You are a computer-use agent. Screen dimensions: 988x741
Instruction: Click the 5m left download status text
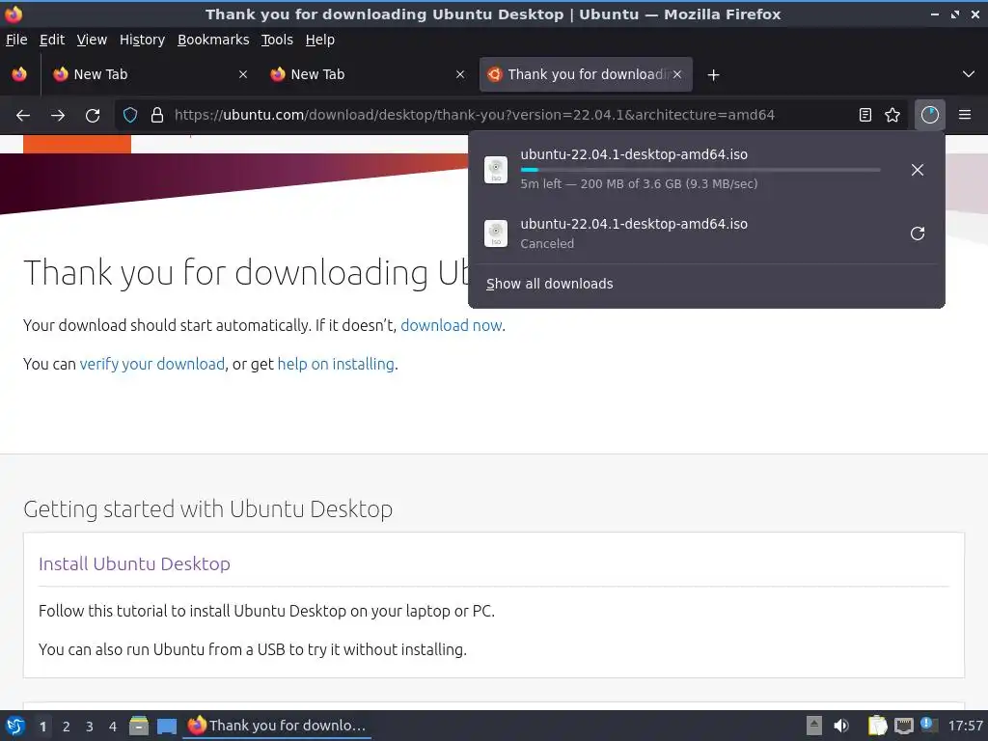[639, 184]
